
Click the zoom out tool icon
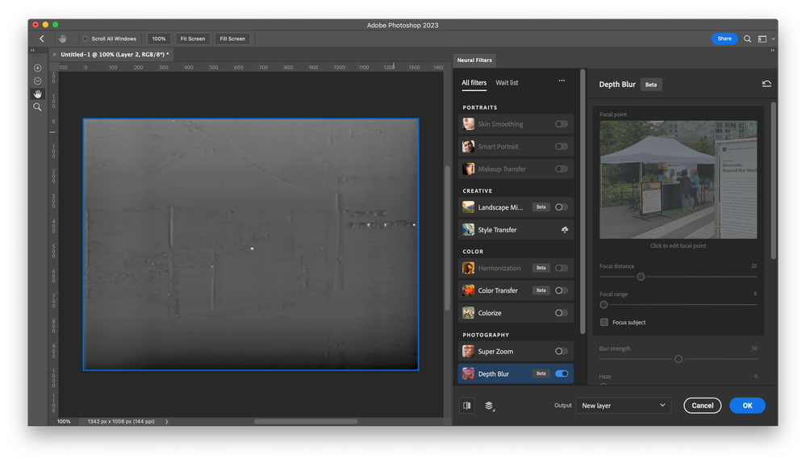(38, 81)
